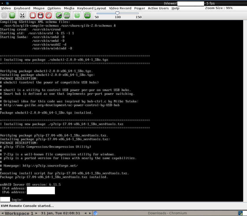Viewport: 247px width, 216px height.
Task: Click the Workspace 1 label
Action: click(19, 213)
